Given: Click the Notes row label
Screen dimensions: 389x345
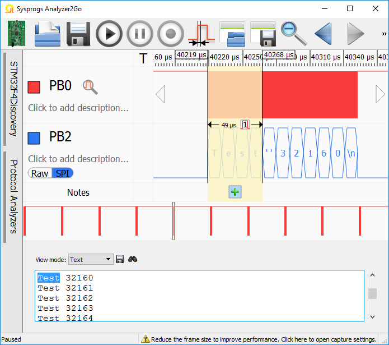Looking at the screenshot, I should point(78,192).
